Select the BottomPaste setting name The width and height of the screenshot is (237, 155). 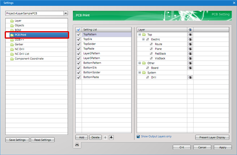pos(91,77)
